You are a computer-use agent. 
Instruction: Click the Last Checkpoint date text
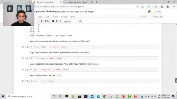point(68,12)
